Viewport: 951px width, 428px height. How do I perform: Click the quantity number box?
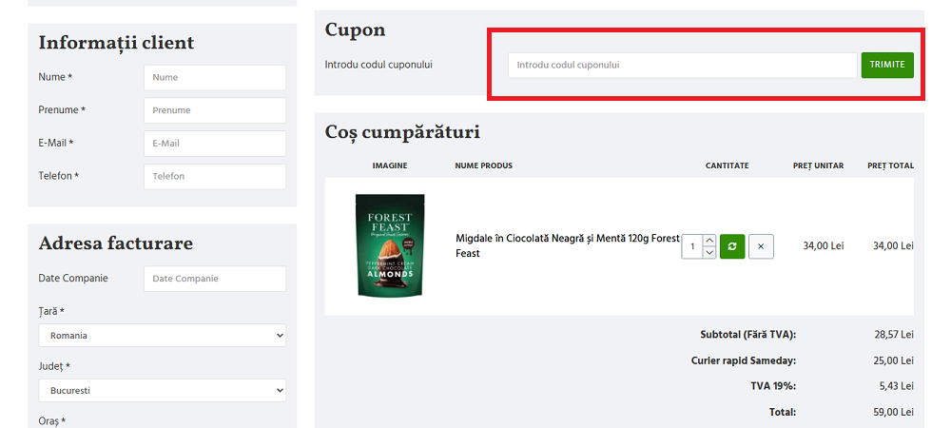(x=692, y=246)
